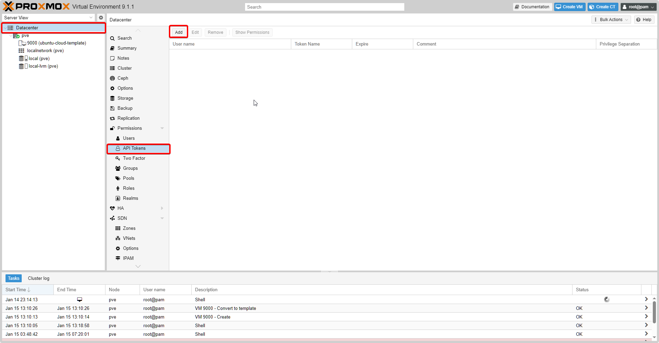659x343 pixels.
Task: Open the root@pam user menu
Action: tap(638, 7)
